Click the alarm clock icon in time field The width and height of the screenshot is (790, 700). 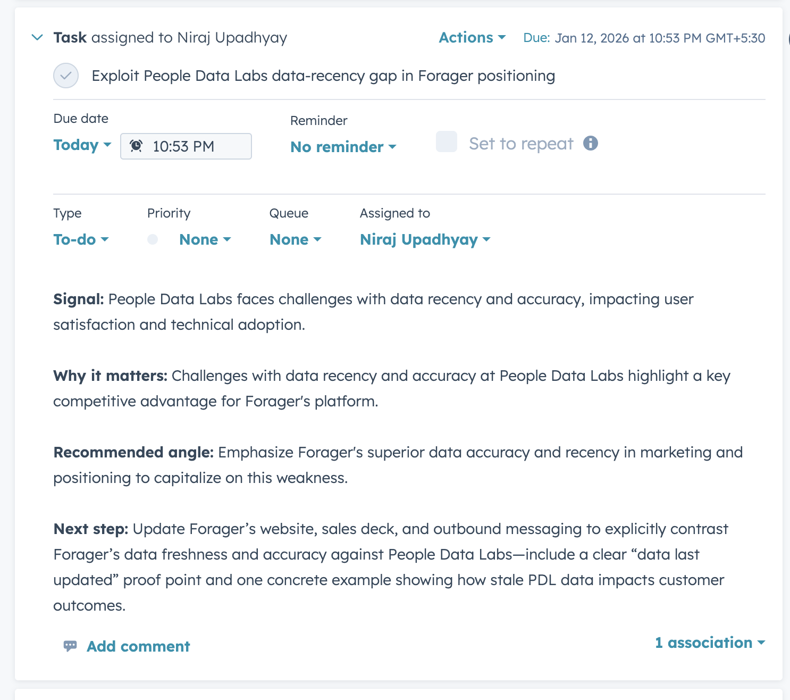(136, 145)
